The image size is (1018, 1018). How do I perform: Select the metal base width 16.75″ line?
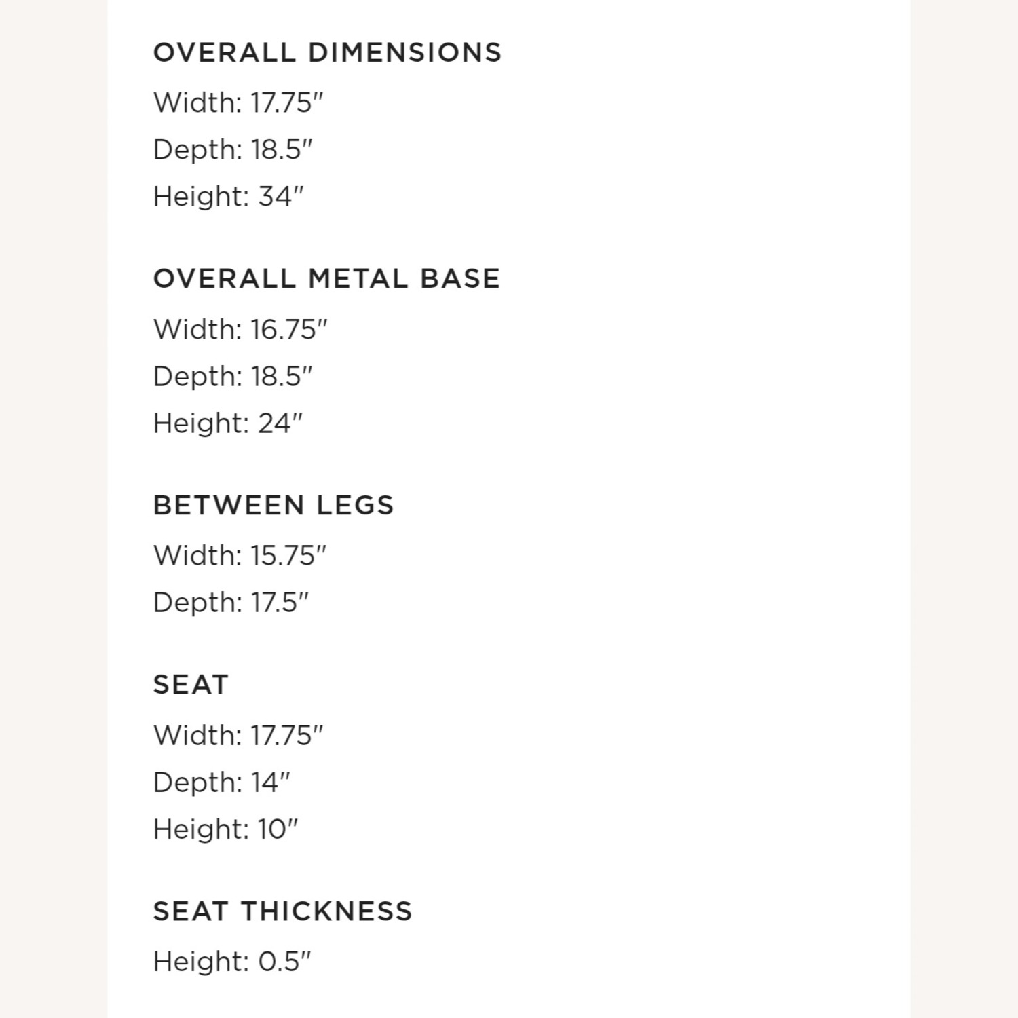click(x=240, y=330)
